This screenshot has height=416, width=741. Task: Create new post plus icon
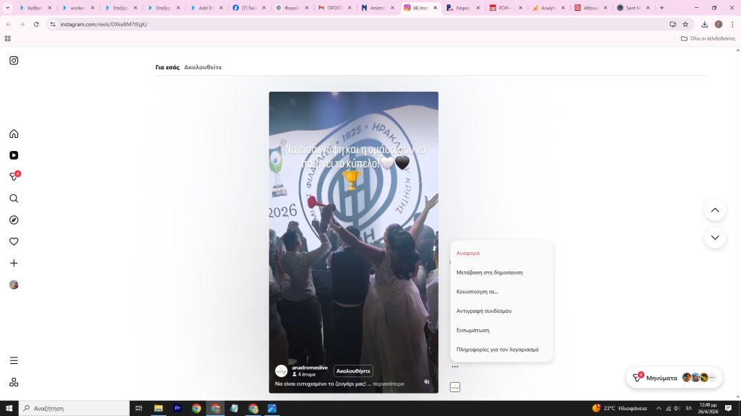point(14,263)
